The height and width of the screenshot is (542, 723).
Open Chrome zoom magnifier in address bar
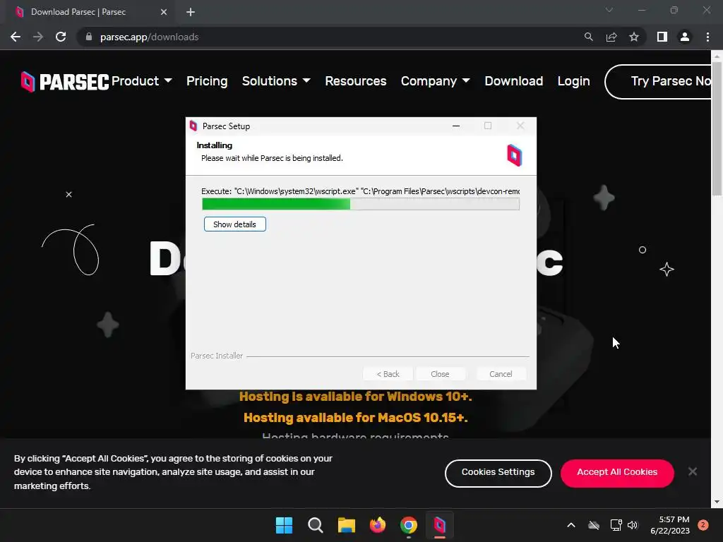(588, 37)
